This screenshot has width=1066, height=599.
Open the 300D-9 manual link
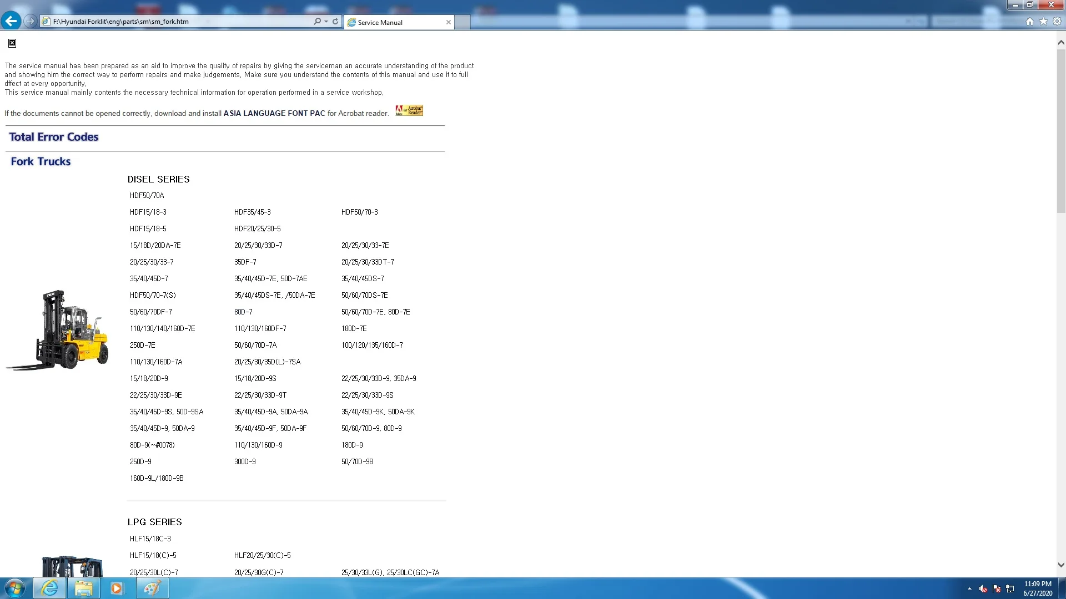point(245,461)
